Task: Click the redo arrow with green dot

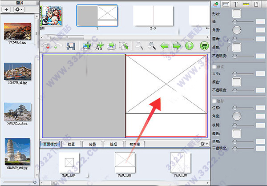Action: point(57,46)
